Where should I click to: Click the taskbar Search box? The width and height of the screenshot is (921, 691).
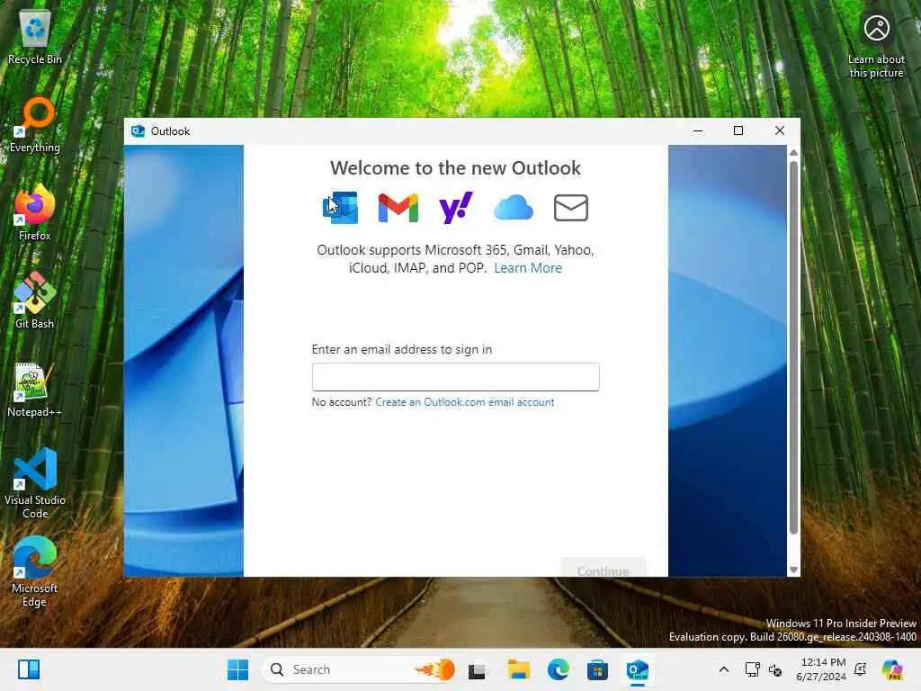click(361, 669)
